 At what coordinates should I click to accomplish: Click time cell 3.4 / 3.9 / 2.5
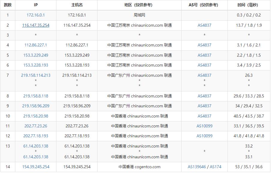coord(249,65)
